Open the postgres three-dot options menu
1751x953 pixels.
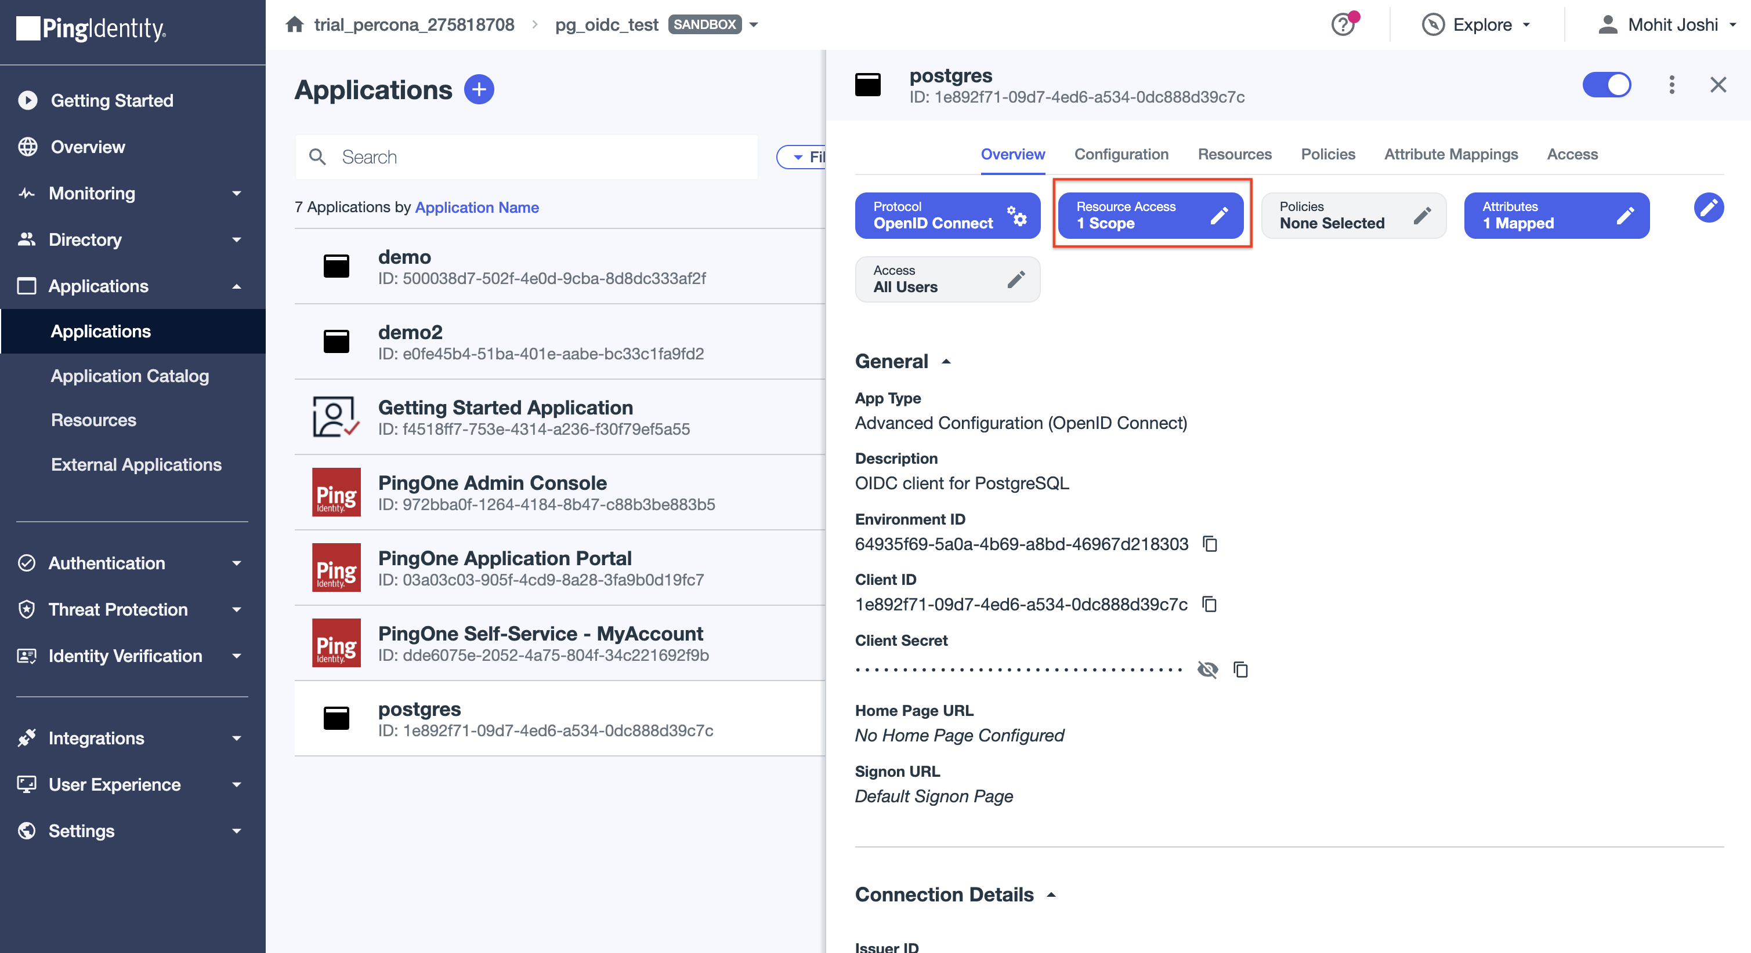[x=1672, y=85]
